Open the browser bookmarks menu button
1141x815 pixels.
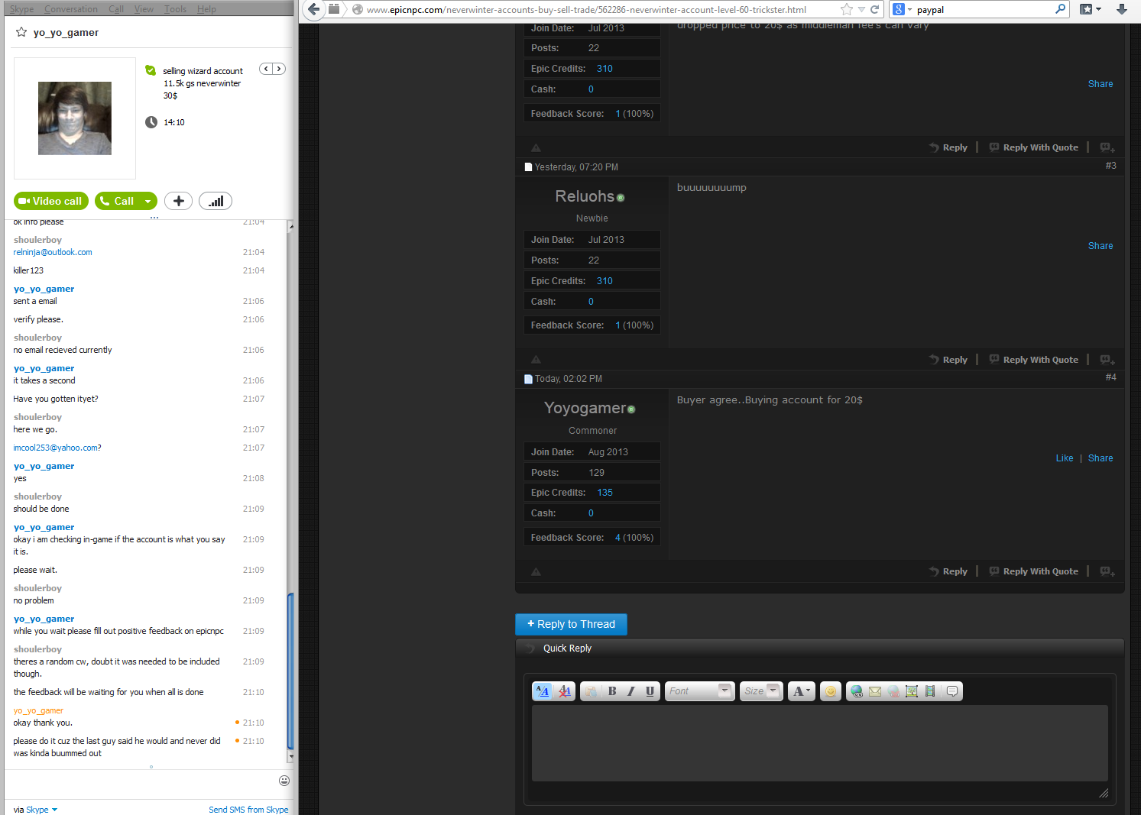click(x=1091, y=9)
